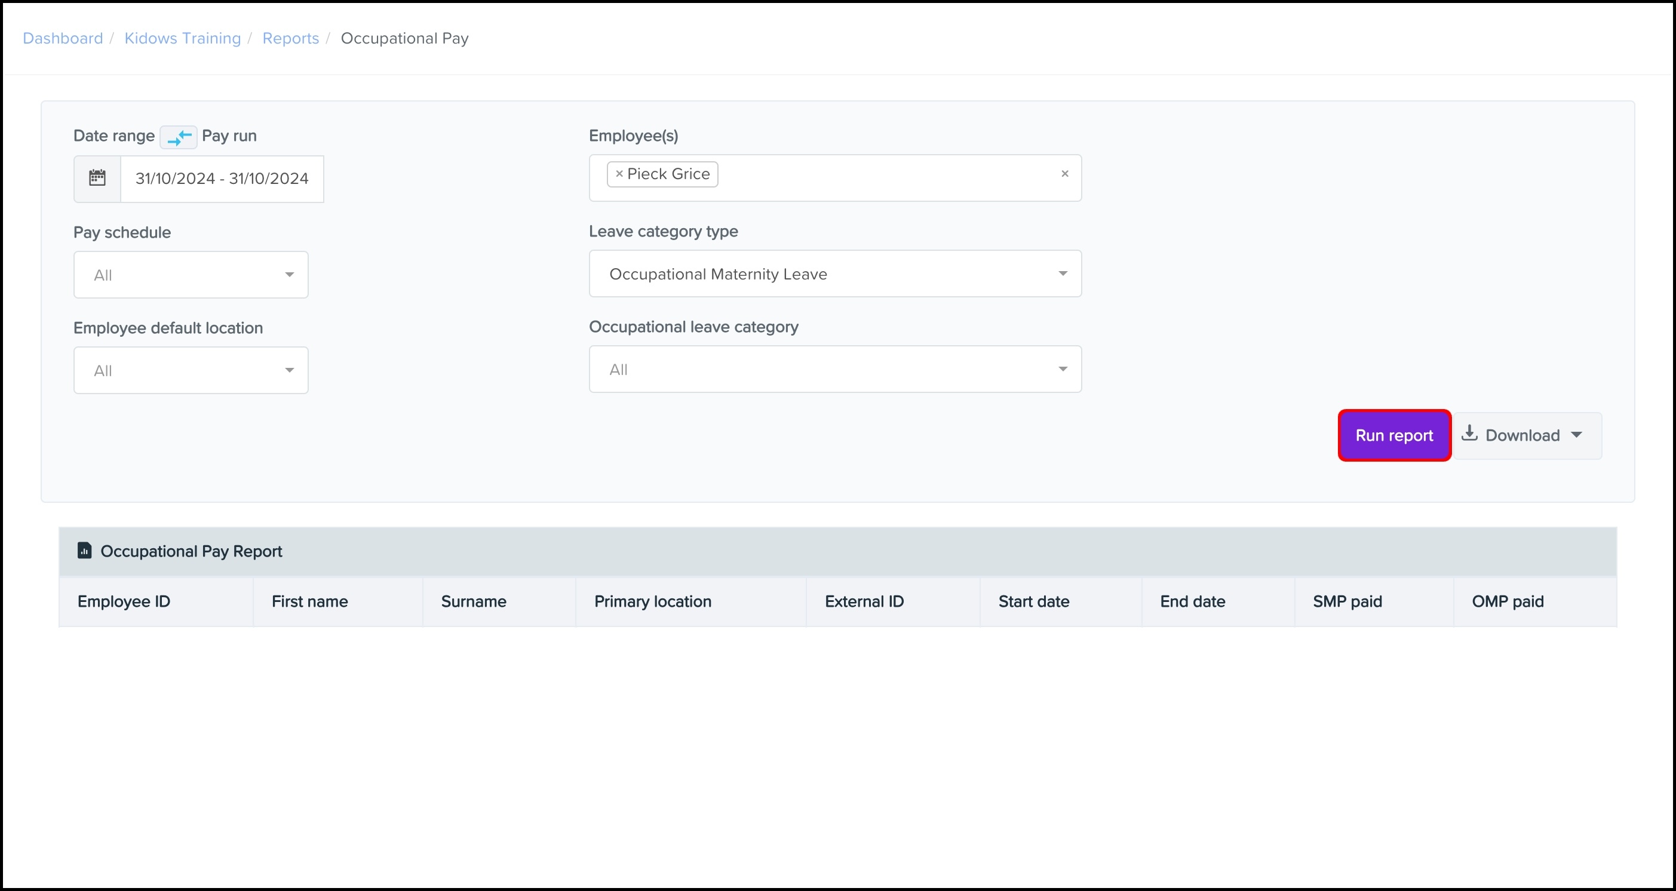The width and height of the screenshot is (1676, 891).
Task: Clear all selected employees with the x
Action: (x=1064, y=174)
